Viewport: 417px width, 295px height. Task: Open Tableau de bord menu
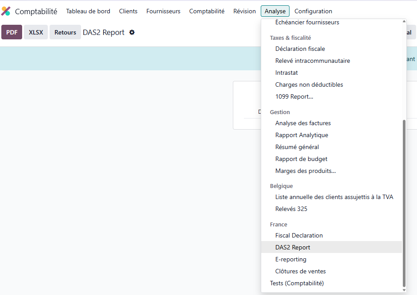[88, 11]
